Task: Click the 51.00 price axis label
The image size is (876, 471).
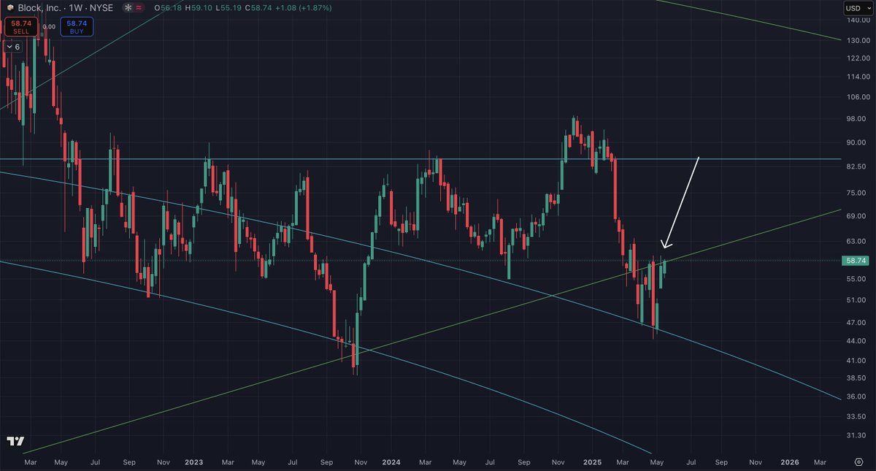Action: point(858,300)
